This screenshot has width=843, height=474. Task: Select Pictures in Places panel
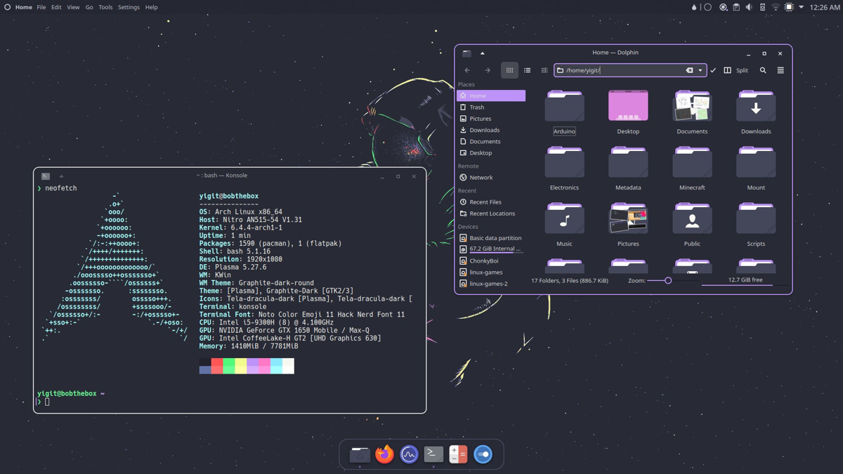(x=490, y=119)
